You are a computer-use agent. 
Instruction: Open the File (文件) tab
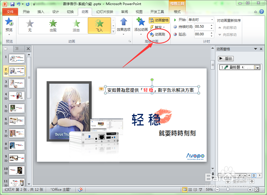tap(10, 12)
